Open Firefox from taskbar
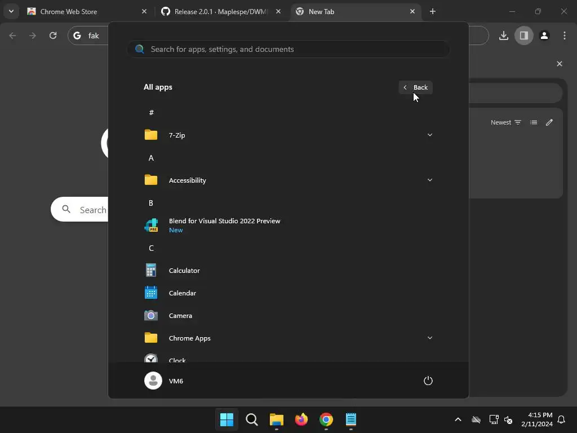577x433 pixels. pyautogui.click(x=301, y=419)
